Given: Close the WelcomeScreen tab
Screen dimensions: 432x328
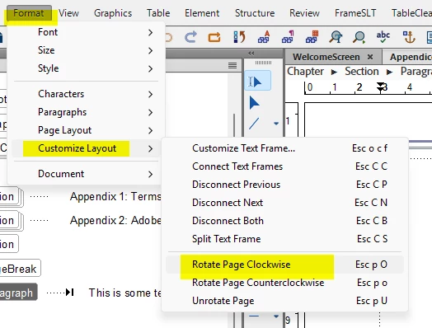Looking at the screenshot, I should pos(370,57).
